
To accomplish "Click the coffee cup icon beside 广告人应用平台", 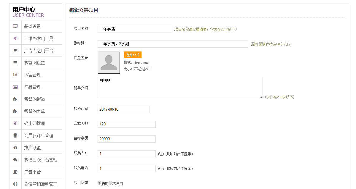I will pos(15,51).
